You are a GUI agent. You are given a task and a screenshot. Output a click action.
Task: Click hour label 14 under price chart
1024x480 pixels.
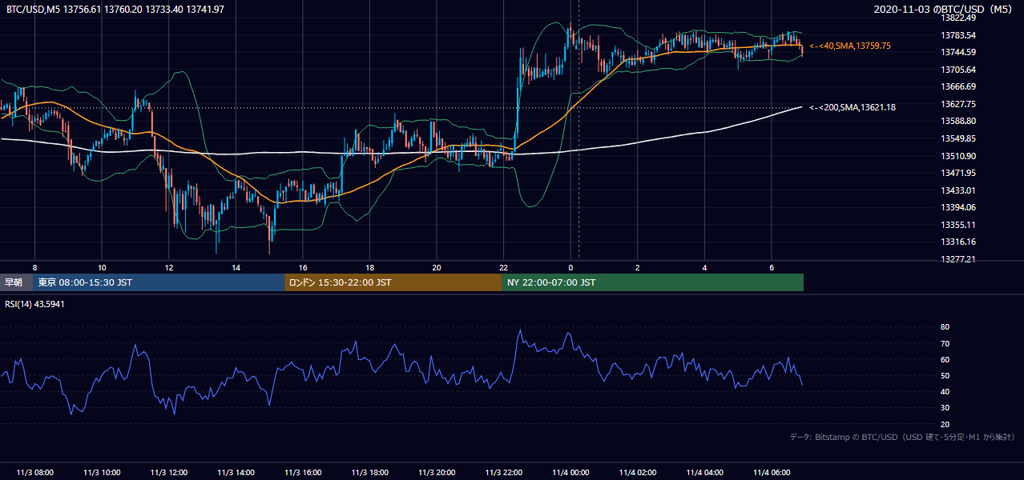click(x=236, y=267)
